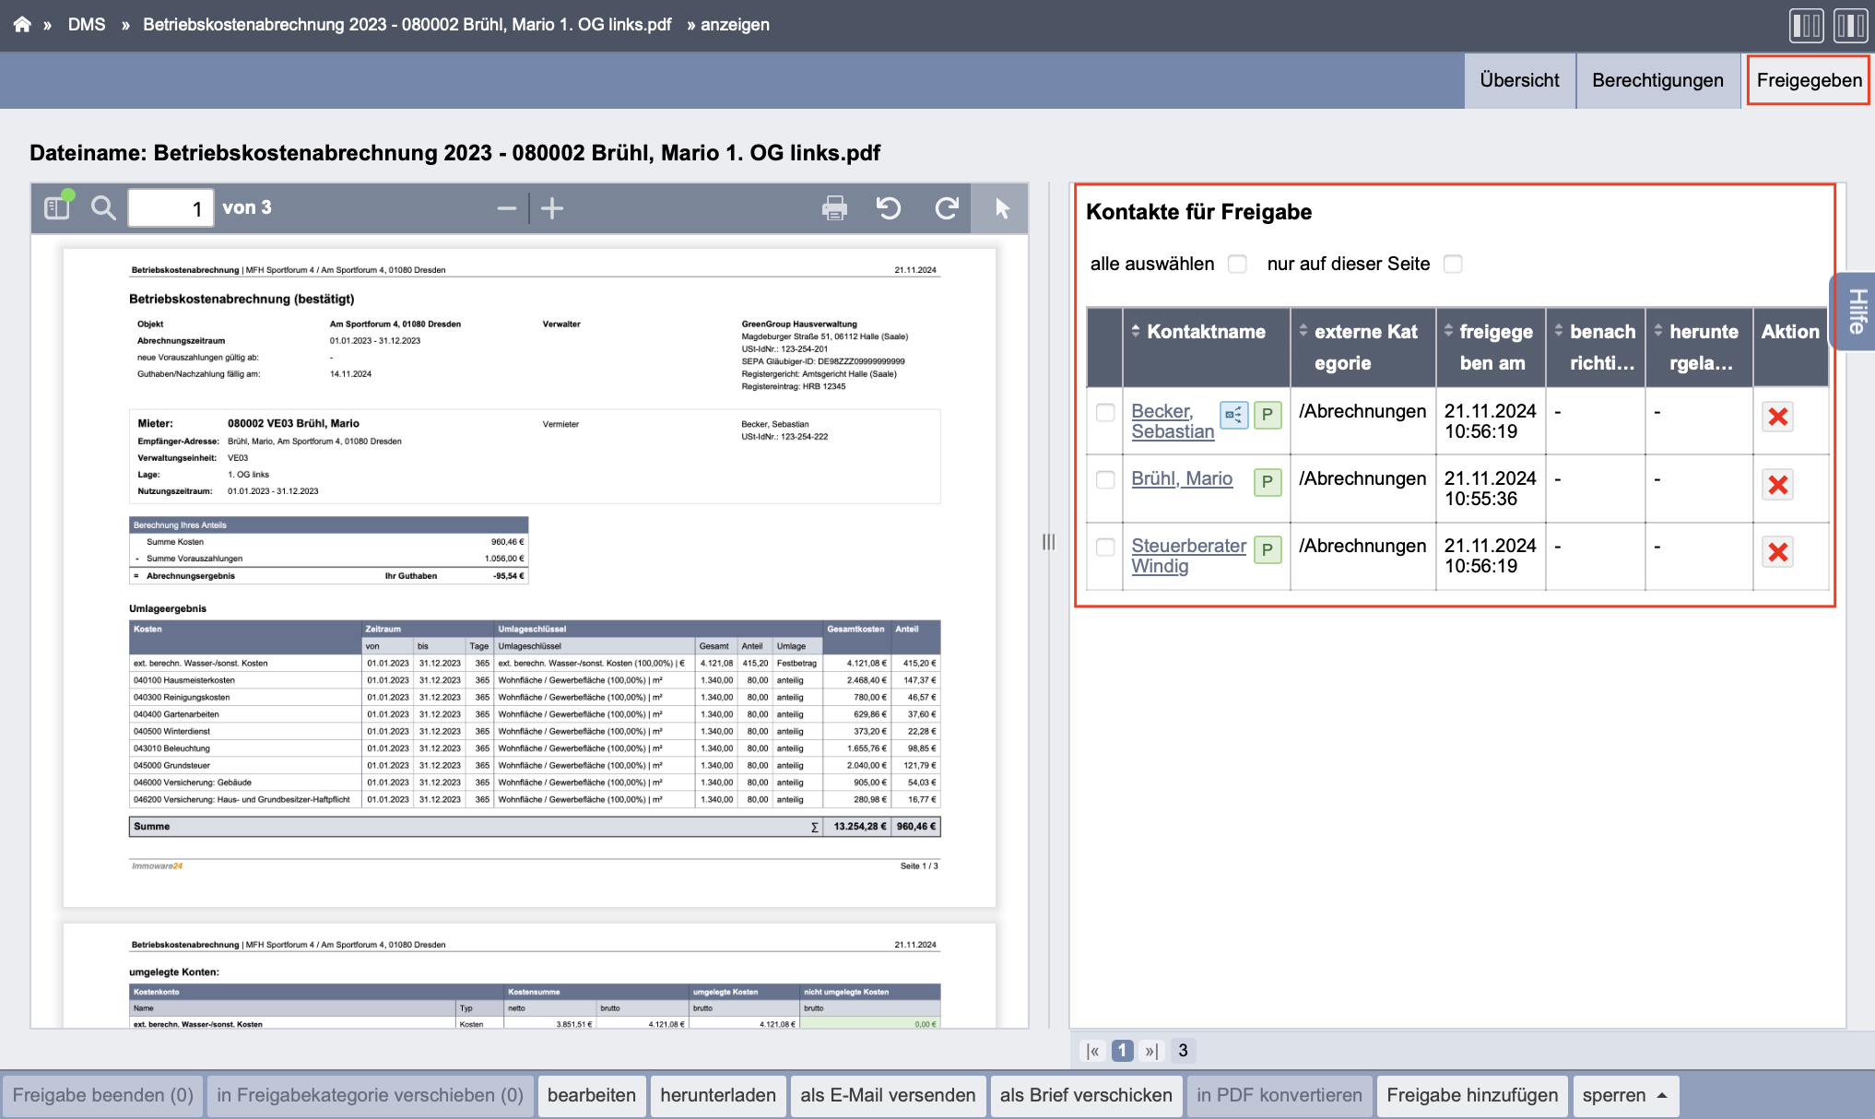Screen dimensions: 1875x1119
Task: Open PDF search magnifier
Action: (x=103, y=208)
